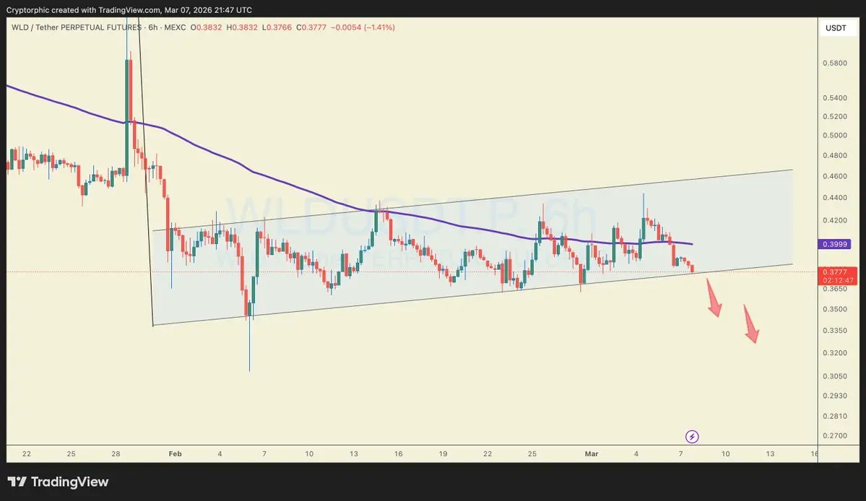The height and width of the screenshot is (501, 866).
Task: Click the 0.5800 price axis level
Action: click(x=834, y=63)
